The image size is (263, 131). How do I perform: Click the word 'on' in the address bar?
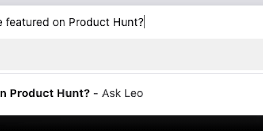[x=59, y=22]
